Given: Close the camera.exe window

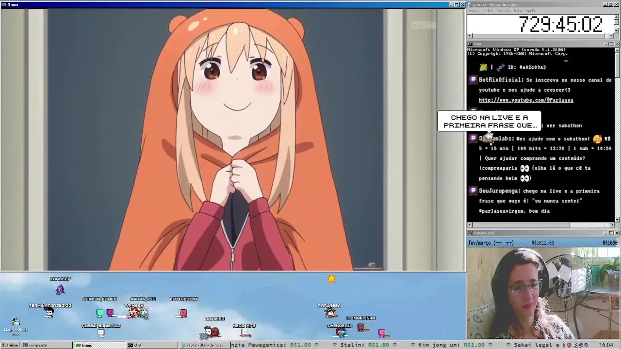Looking at the screenshot, I should (617, 233).
